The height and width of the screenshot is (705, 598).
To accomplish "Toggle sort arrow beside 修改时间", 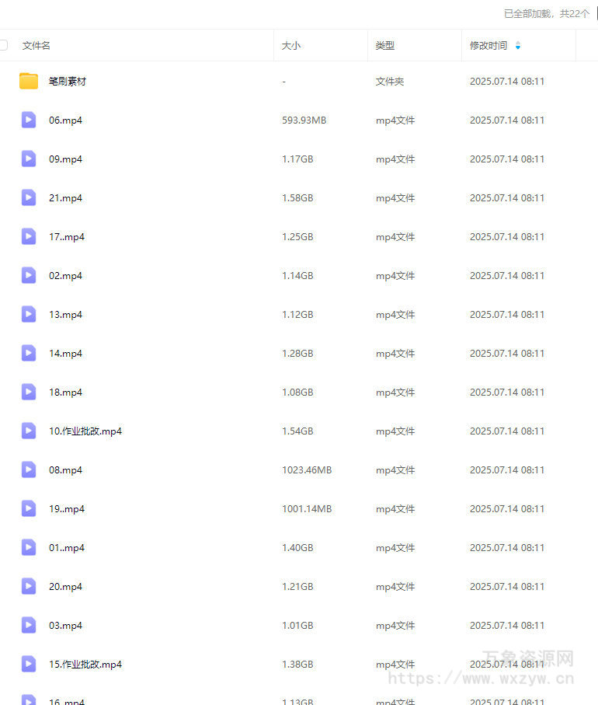I will pos(518,46).
